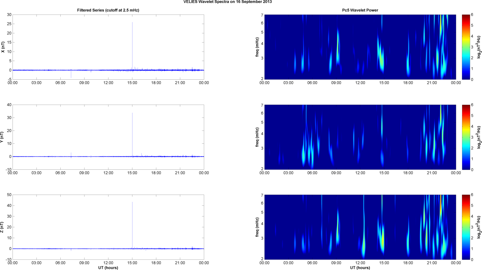Click the 'Filtered Series (cutoff at 2.5 mHz)' heading

click(x=108, y=10)
